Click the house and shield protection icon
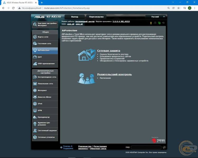The image size is (198, 158). pyautogui.click(x=87, y=55)
